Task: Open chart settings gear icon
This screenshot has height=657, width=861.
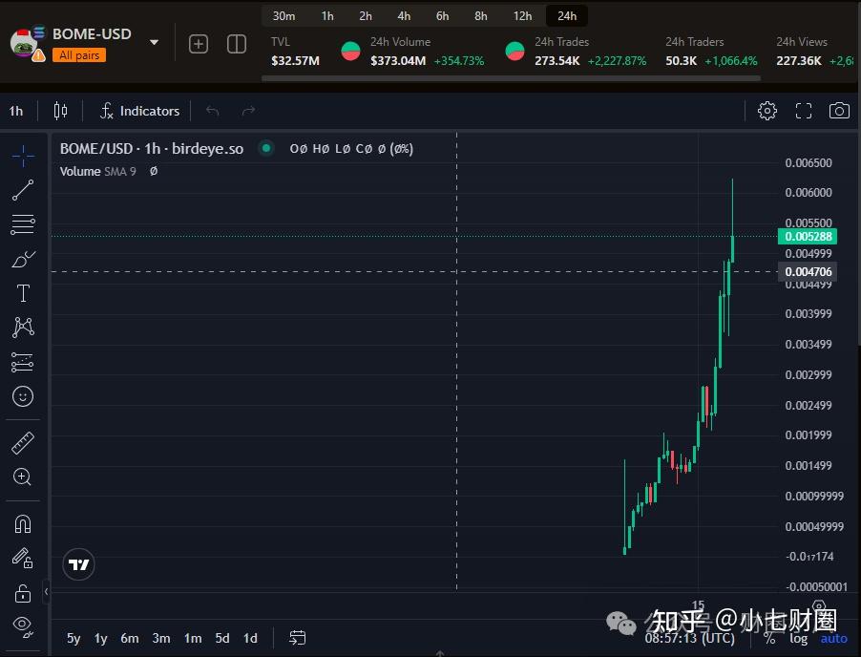Action: [x=767, y=111]
